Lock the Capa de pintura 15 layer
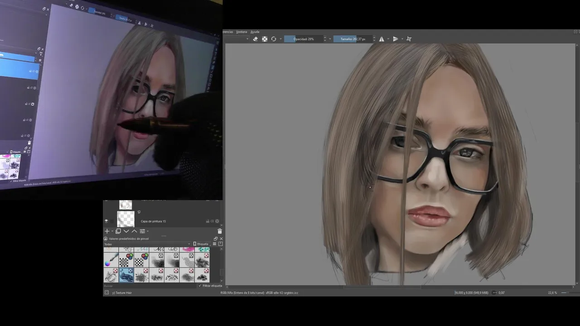The image size is (580, 326). (208, 221)
